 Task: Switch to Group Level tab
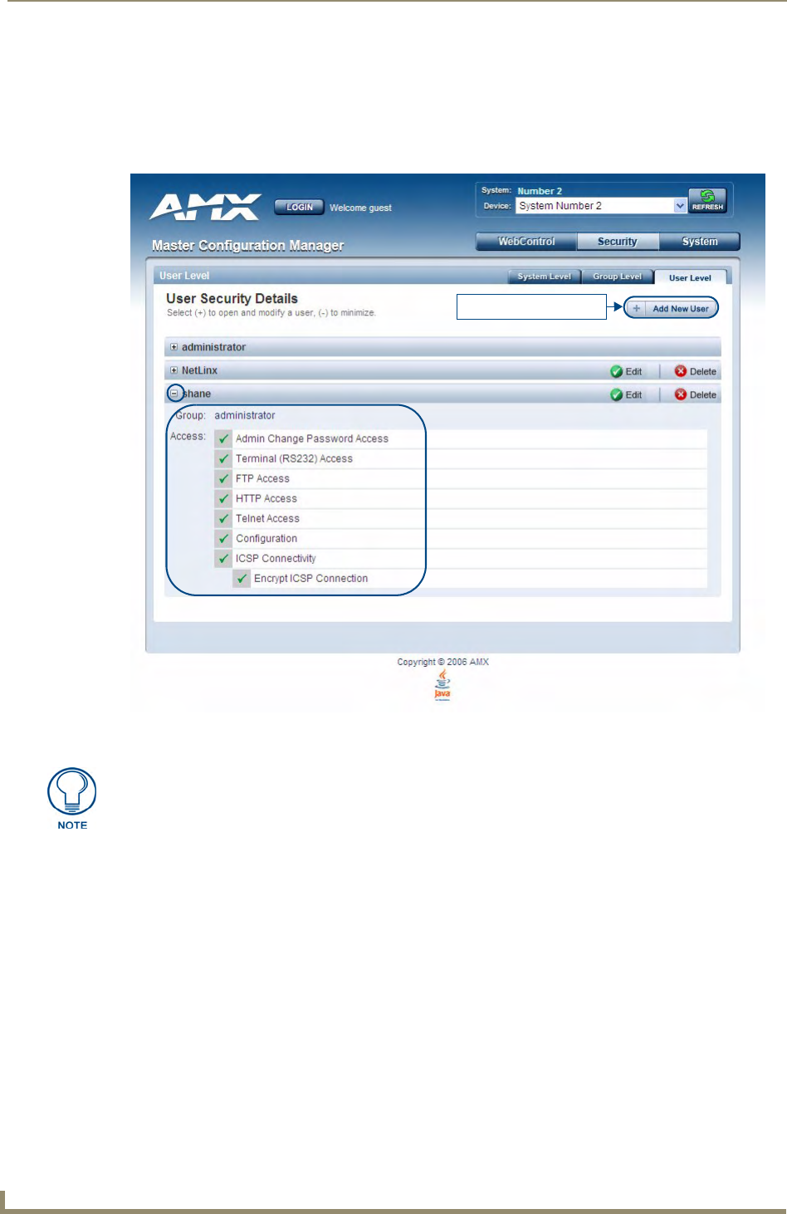coord(617,277)
